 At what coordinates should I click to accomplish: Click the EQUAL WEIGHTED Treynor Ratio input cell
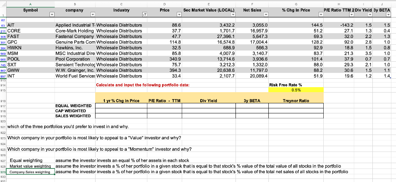[296, 106]
